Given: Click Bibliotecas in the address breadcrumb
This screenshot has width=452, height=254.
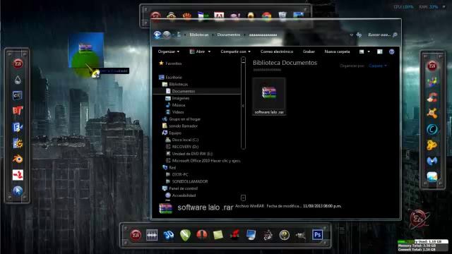Looking at the screenshot, I should coord(199,35).
